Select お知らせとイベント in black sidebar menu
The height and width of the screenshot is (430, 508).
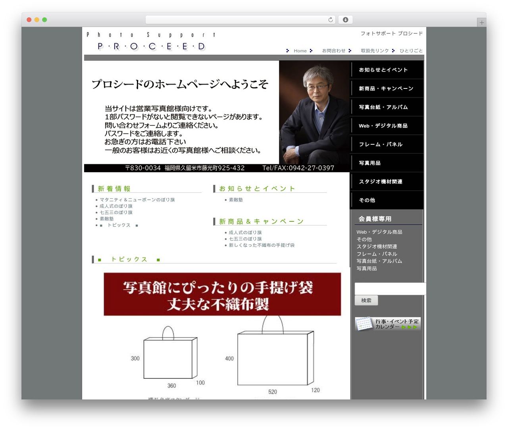pyautogui.click(x=387, y=70)
